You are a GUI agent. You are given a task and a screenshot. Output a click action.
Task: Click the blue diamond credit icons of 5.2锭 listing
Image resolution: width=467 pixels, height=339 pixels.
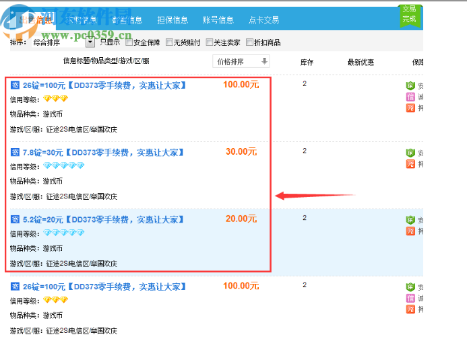(64, 233)
